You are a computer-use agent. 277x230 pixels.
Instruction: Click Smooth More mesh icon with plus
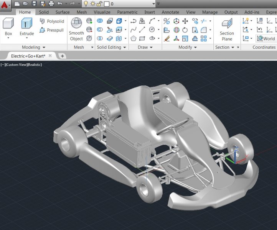[x=89, y=21]
